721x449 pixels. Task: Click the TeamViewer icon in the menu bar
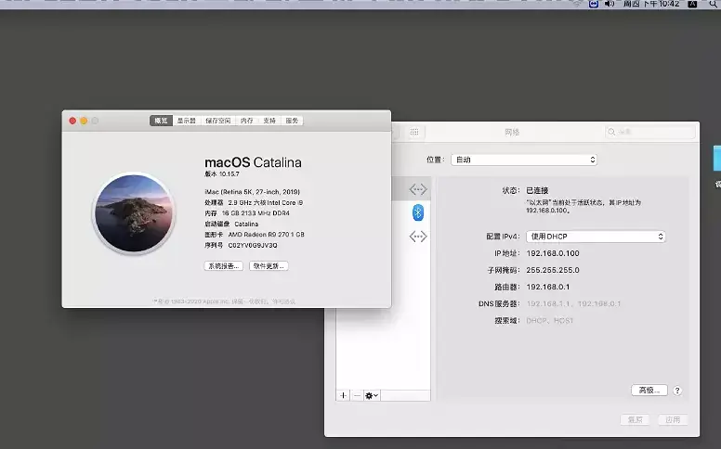pos(594,4)
